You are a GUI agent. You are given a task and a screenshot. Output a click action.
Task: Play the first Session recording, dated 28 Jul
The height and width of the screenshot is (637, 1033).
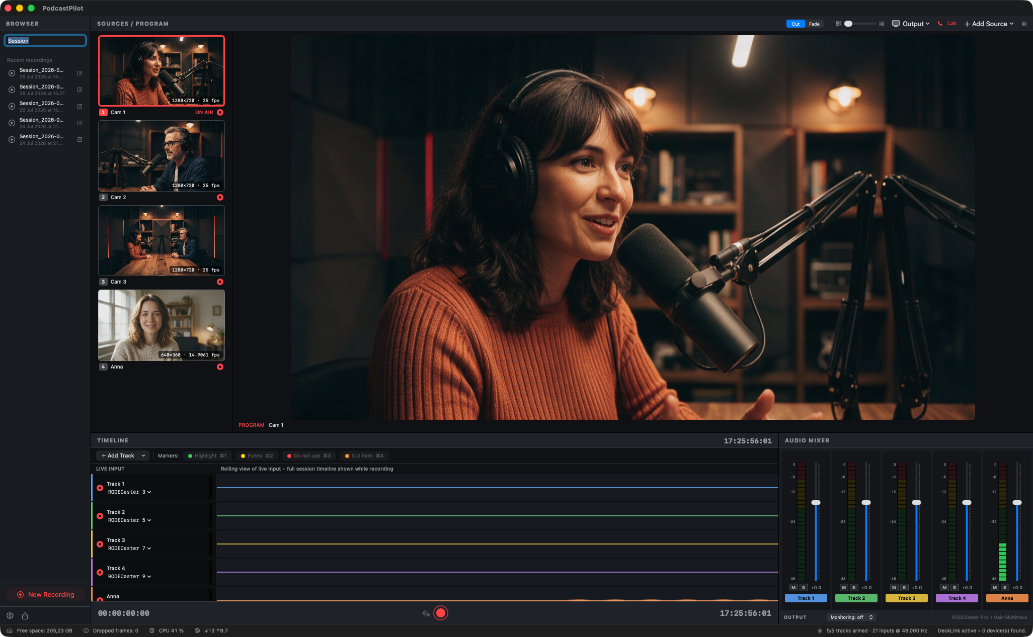12,73
